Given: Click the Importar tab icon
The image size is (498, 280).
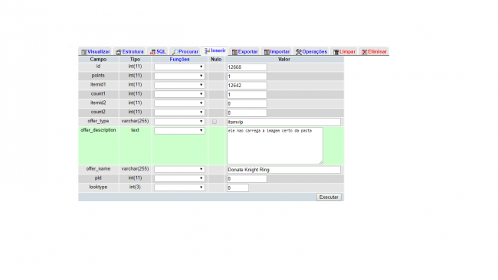Looking at the screenshot, I should tap(267, 52).
